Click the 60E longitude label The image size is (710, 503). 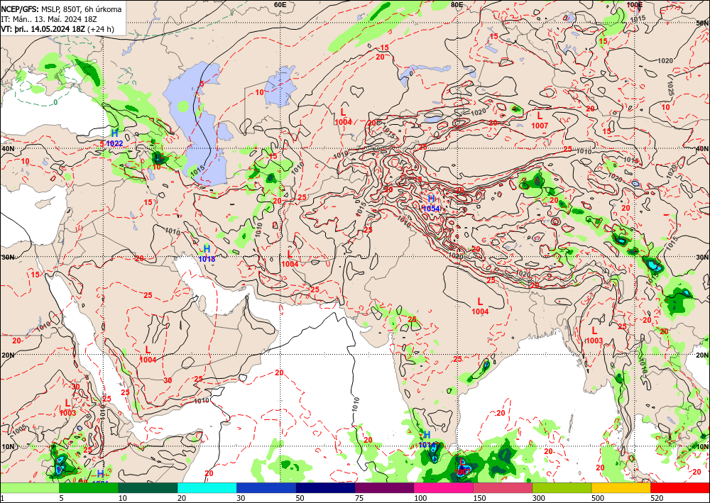pos(280,4)
